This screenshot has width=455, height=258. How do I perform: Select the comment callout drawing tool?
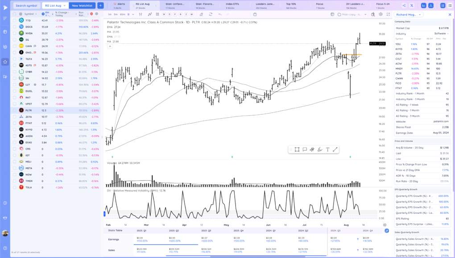pos(305,150)
